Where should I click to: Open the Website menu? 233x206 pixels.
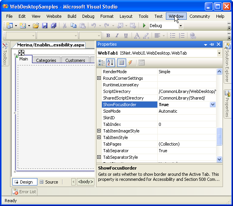pyautogui.click(x=54, y=16)
